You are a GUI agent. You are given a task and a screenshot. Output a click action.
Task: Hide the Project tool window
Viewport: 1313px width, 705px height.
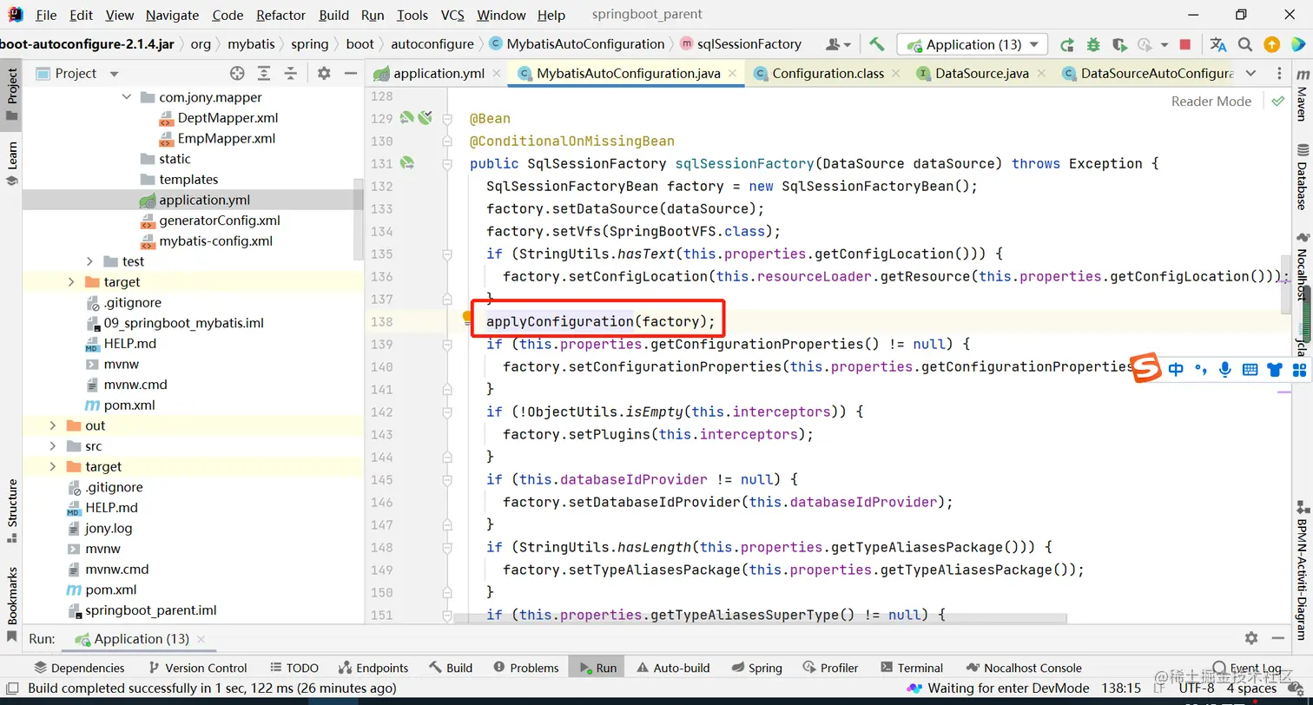[349, 74]
